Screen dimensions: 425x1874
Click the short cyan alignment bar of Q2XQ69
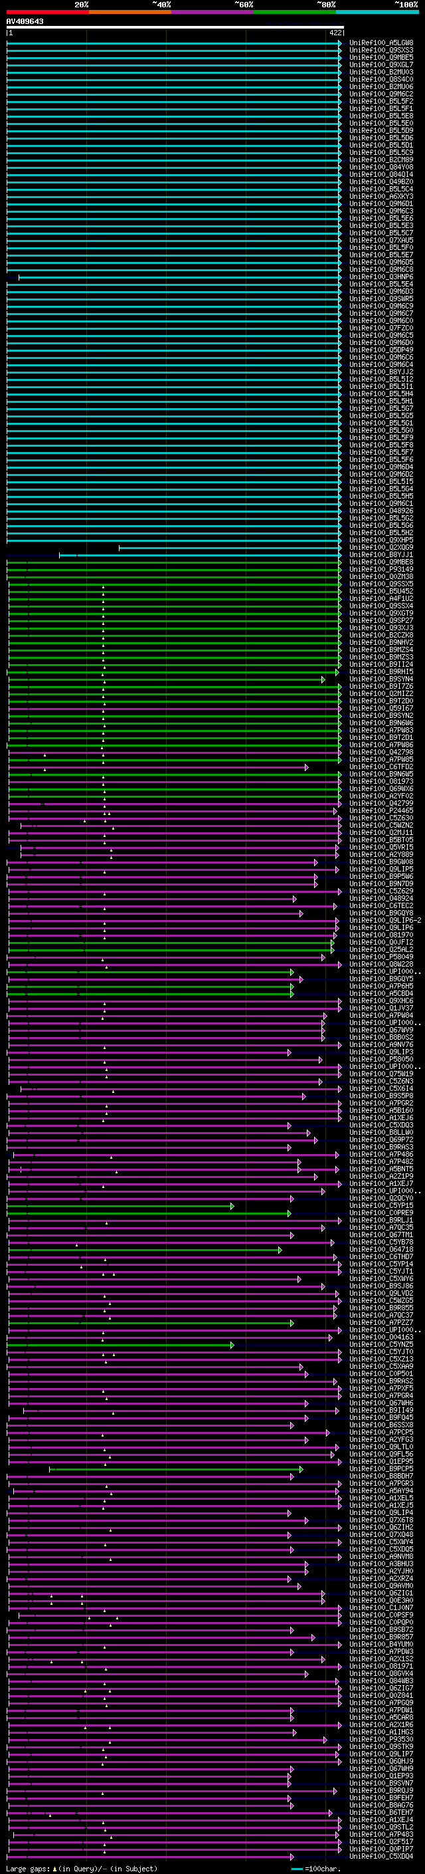pos(230,548)
